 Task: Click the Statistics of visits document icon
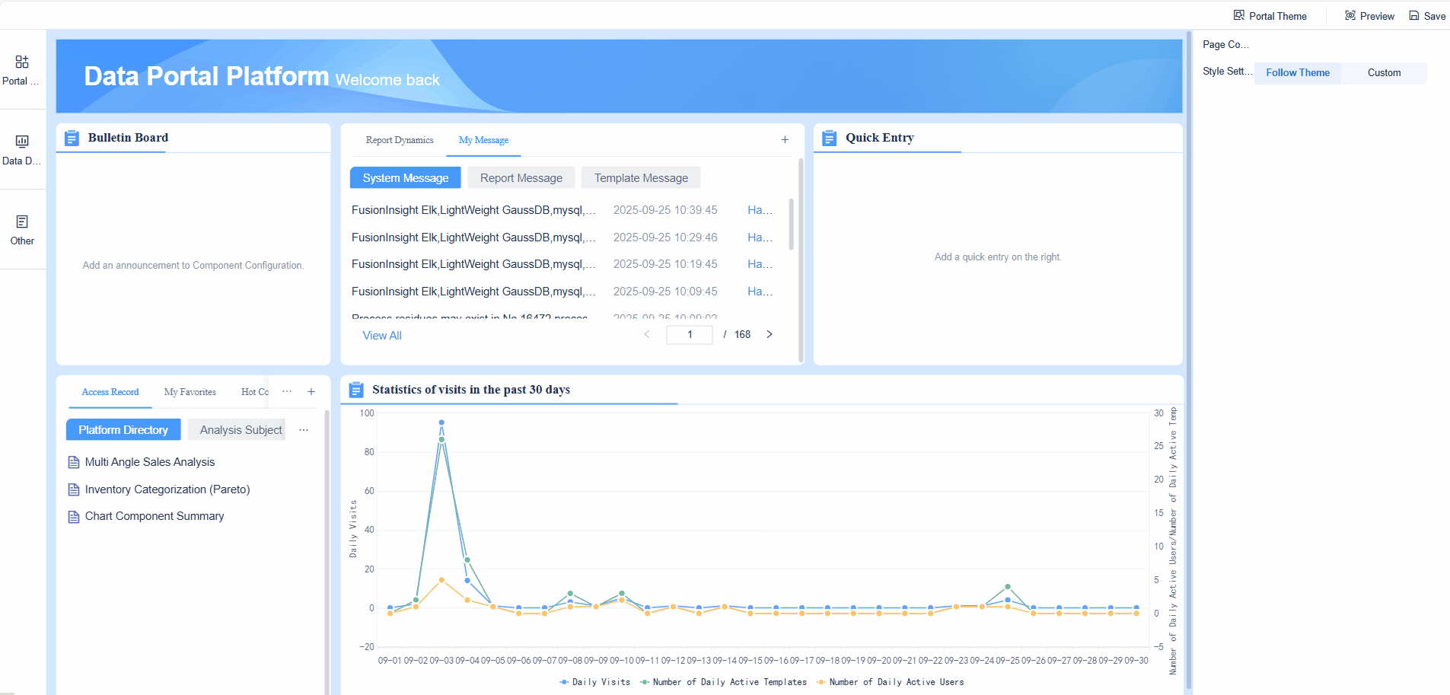click(x=356, y=390)
